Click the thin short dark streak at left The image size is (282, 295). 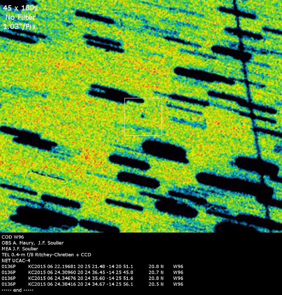[x=48, y=176]
